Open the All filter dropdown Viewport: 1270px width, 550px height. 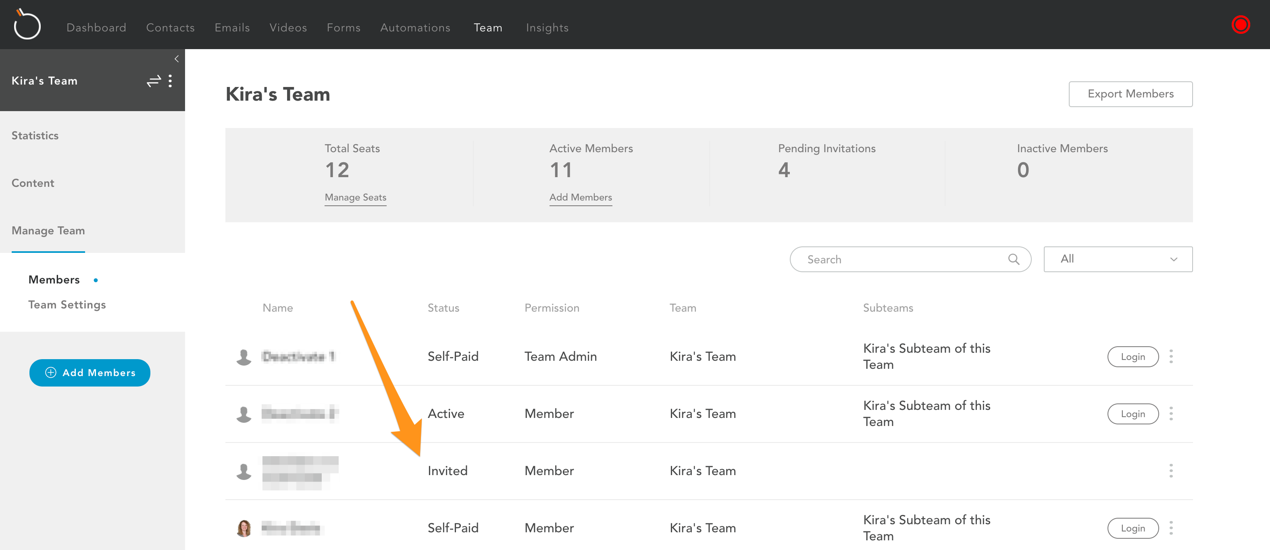pyautogui.click(x=1118, y=259)
